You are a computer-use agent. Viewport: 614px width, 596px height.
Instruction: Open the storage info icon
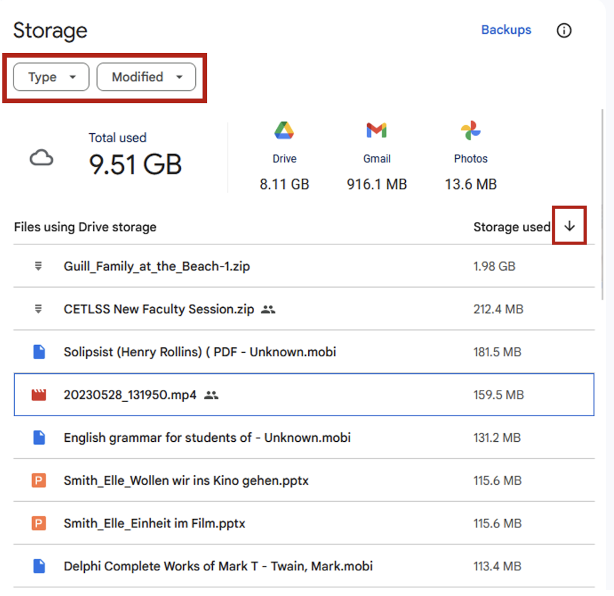pos(564,30)
